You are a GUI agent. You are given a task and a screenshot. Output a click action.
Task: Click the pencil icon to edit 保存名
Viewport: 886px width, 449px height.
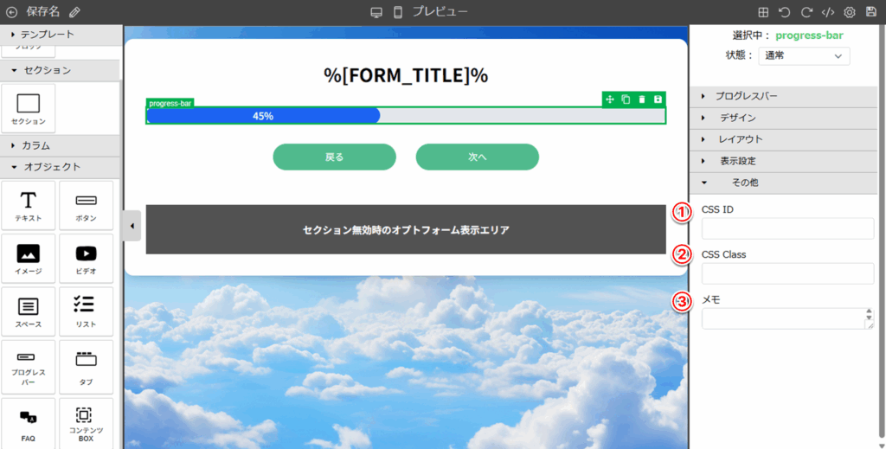[74, 12]
